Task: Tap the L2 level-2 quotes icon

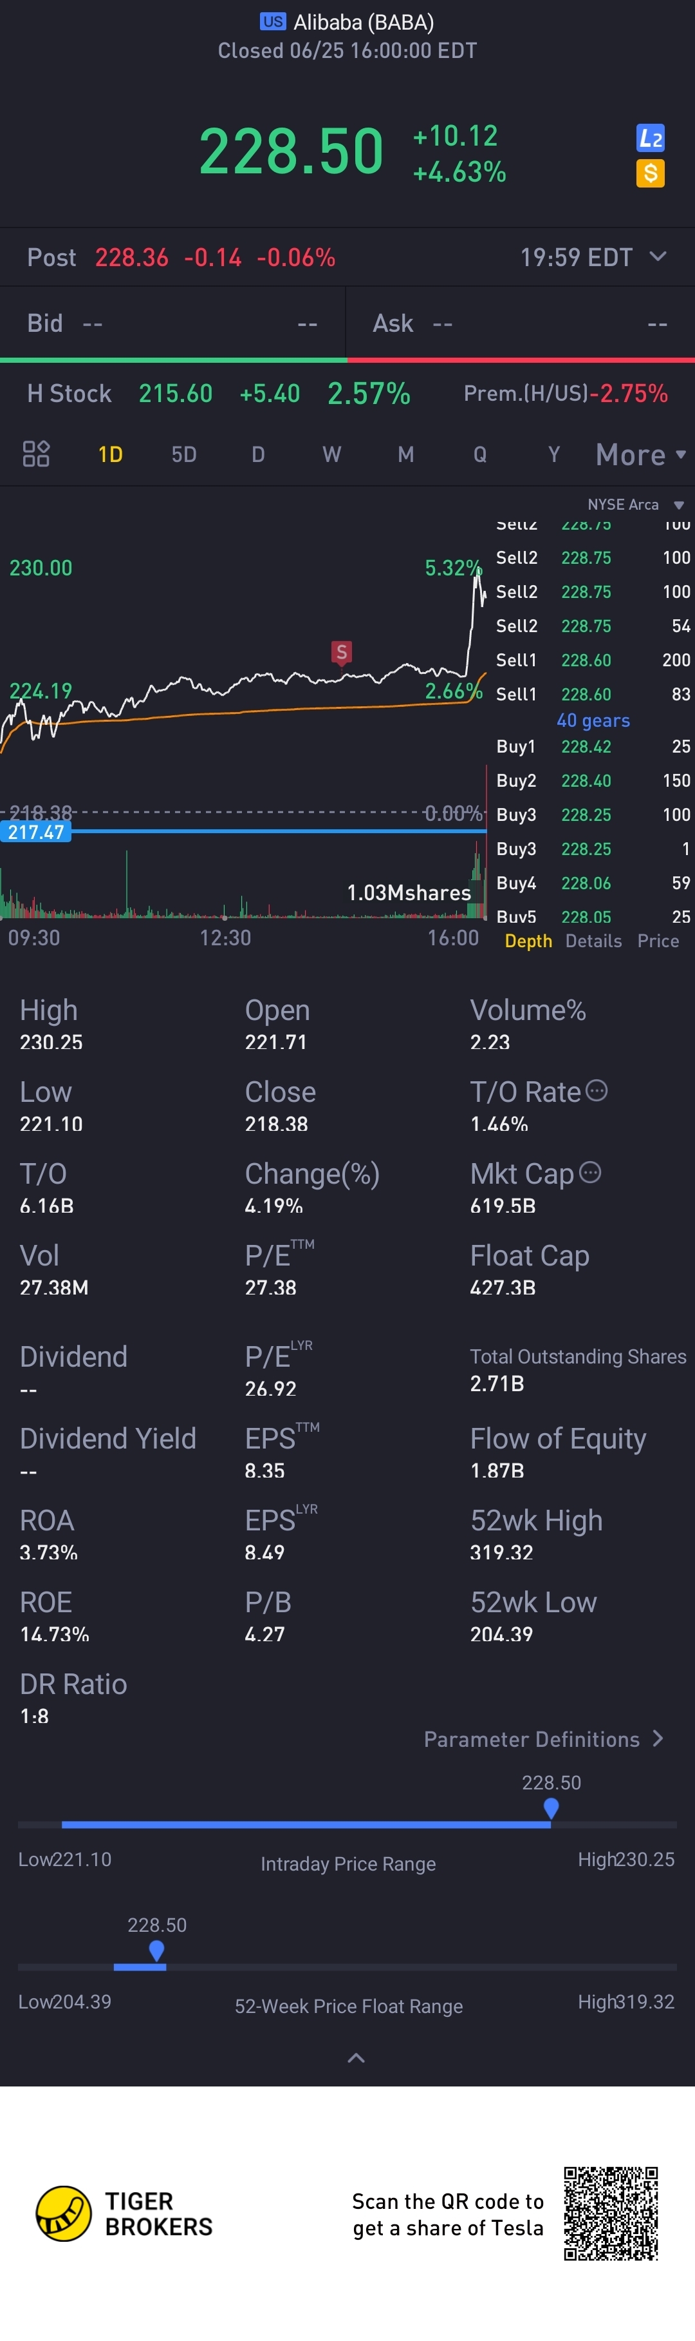Action: pos(650,138)
